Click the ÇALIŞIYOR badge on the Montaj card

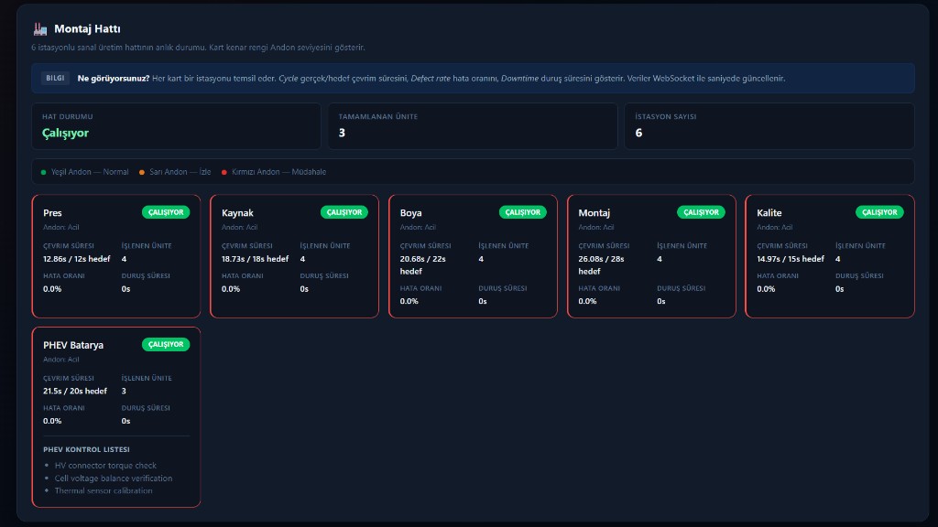(x=701, y=212)
